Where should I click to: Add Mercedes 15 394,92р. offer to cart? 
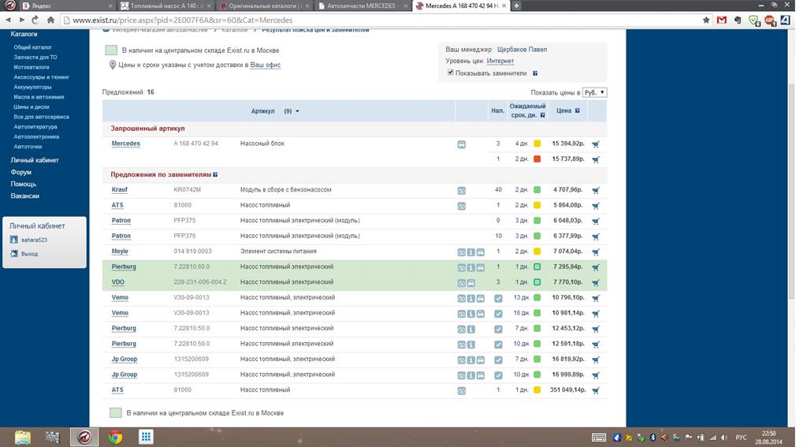tap(596, 144)
